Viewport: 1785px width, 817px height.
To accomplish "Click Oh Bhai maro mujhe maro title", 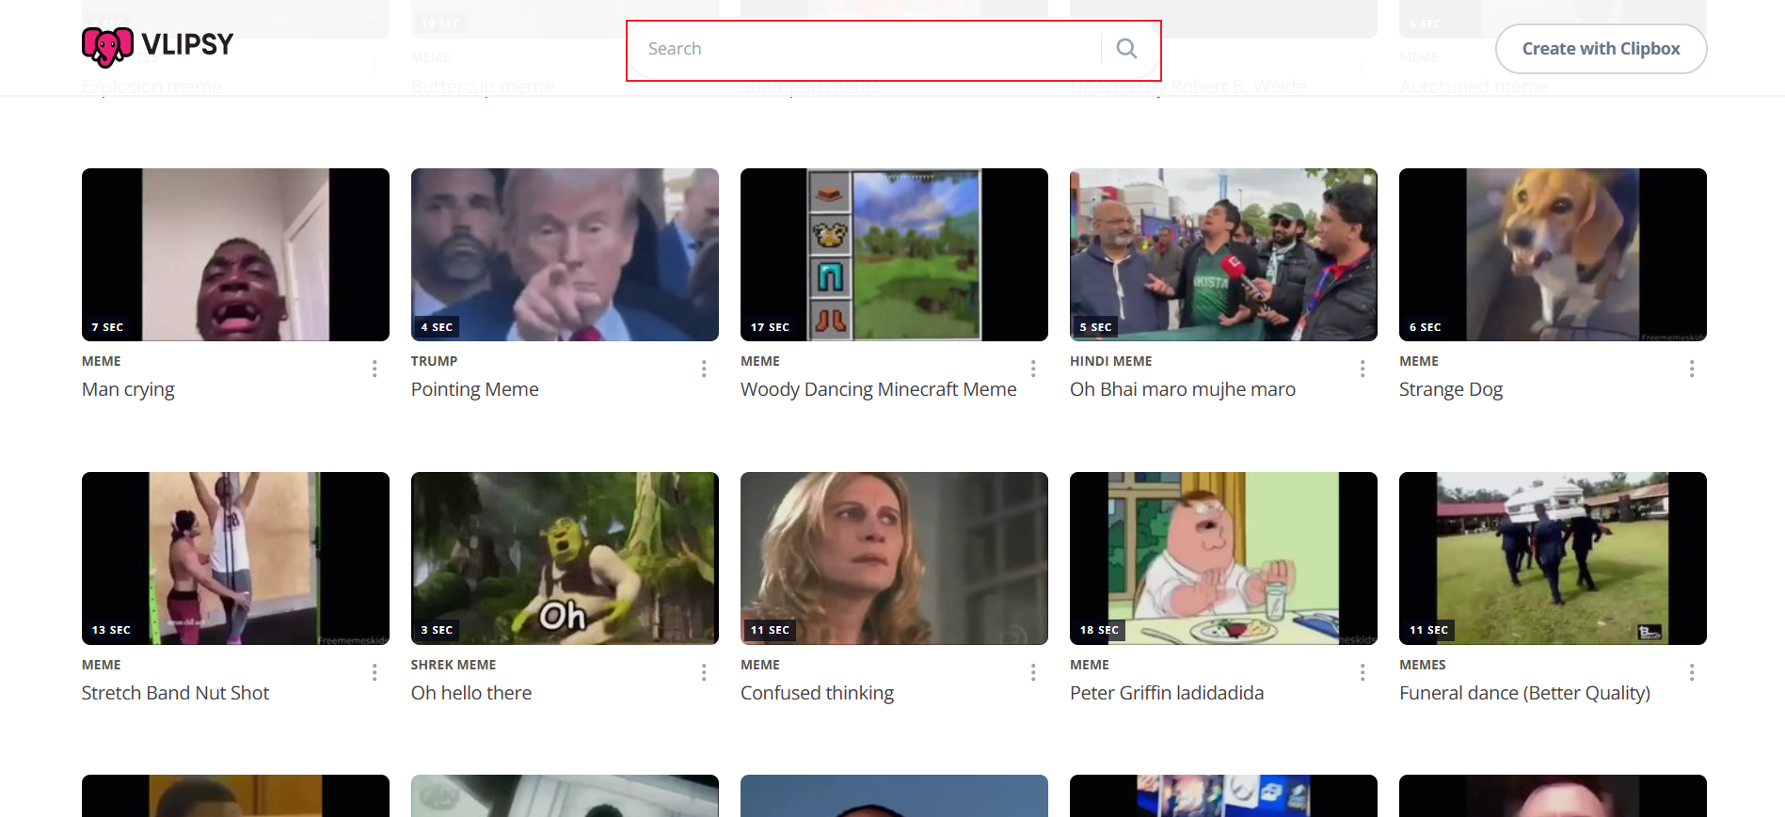I will click(1183, 389).
